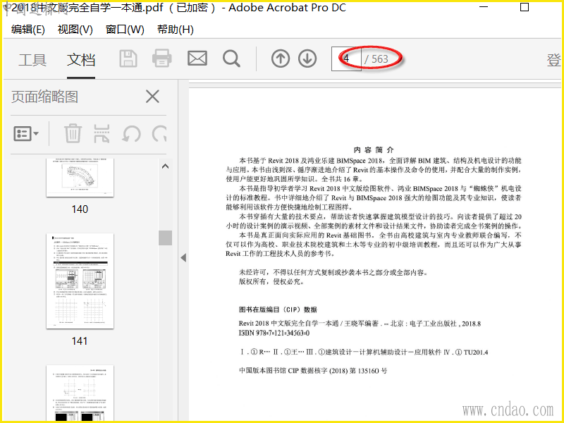Image resolution: width=564 pixels, height=423 pixels.
Task: Delete selected page with the trash icon
Action: [x=73, y=133]
